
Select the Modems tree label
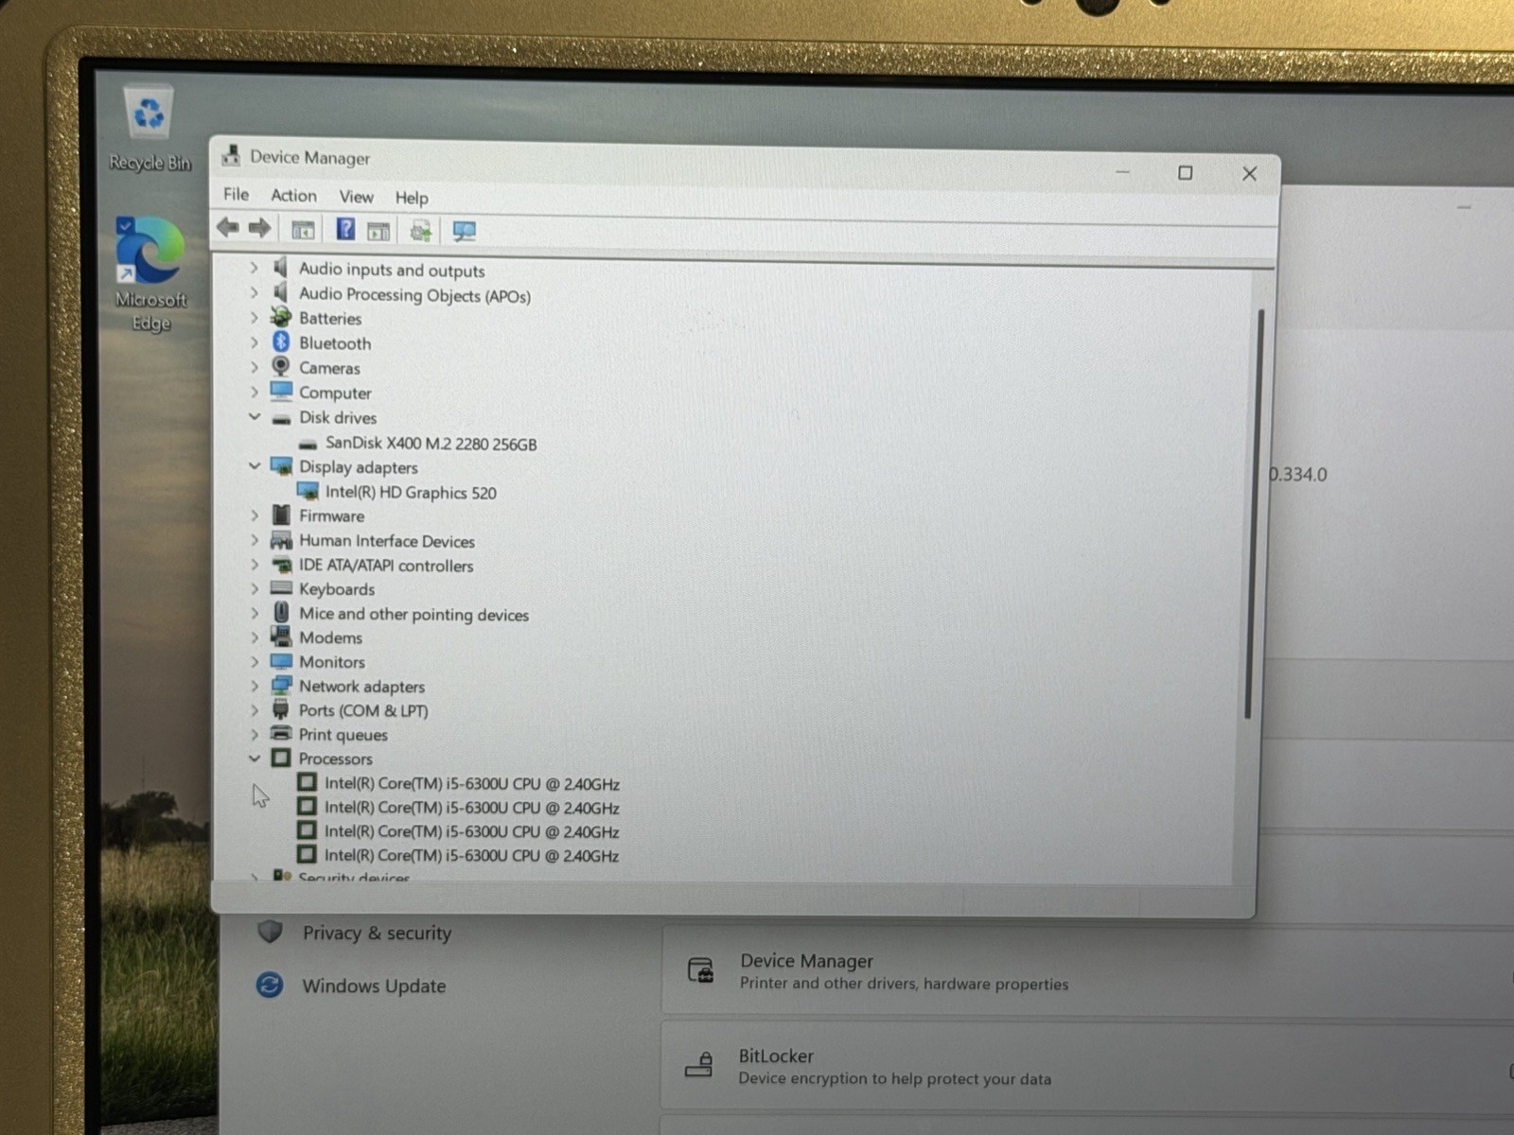tap(330, 637)
